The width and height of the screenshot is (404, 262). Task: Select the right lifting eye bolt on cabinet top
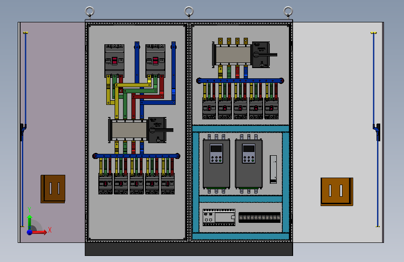point(288,12)
